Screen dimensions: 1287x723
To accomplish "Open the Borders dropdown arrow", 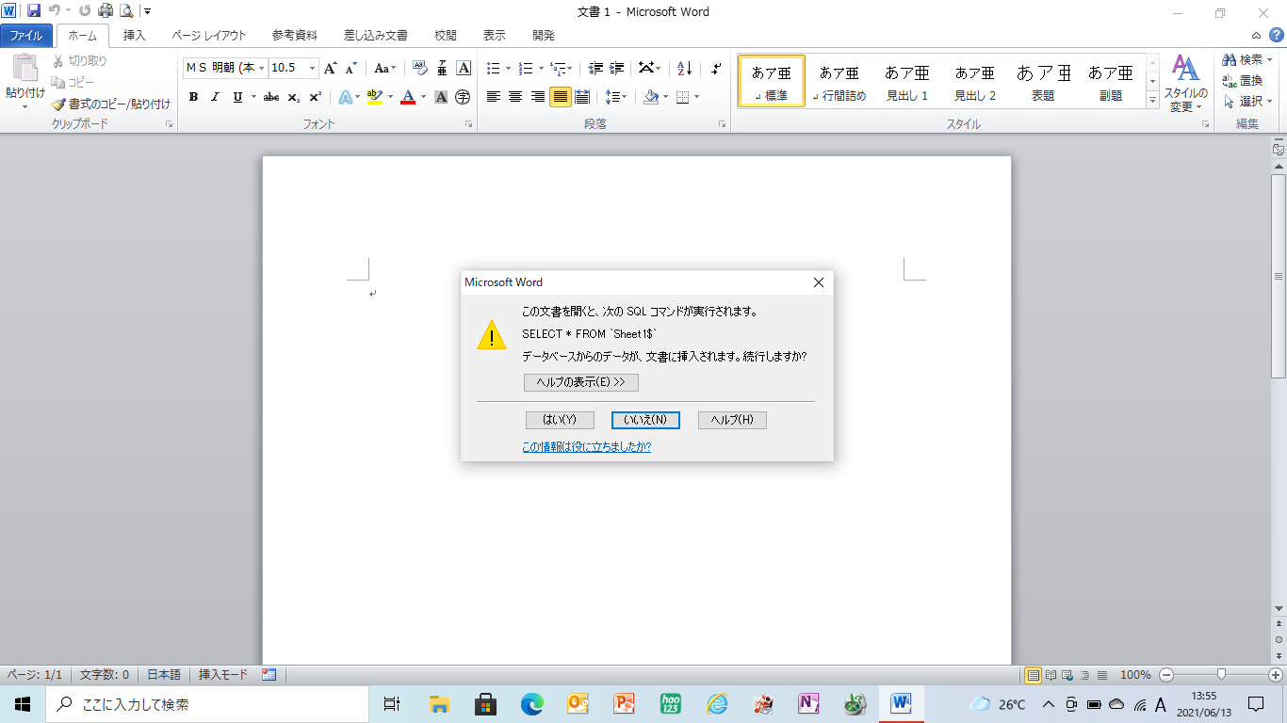I will coord(696,97).
